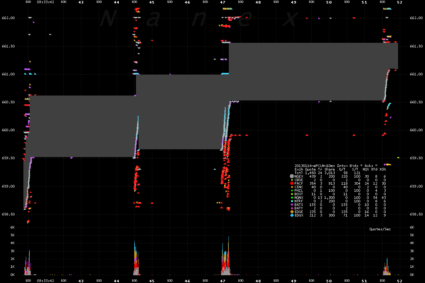Select the gold diamond EDGE marker
The height and width of the screenshot is (283, 425).
coord(292,212)
